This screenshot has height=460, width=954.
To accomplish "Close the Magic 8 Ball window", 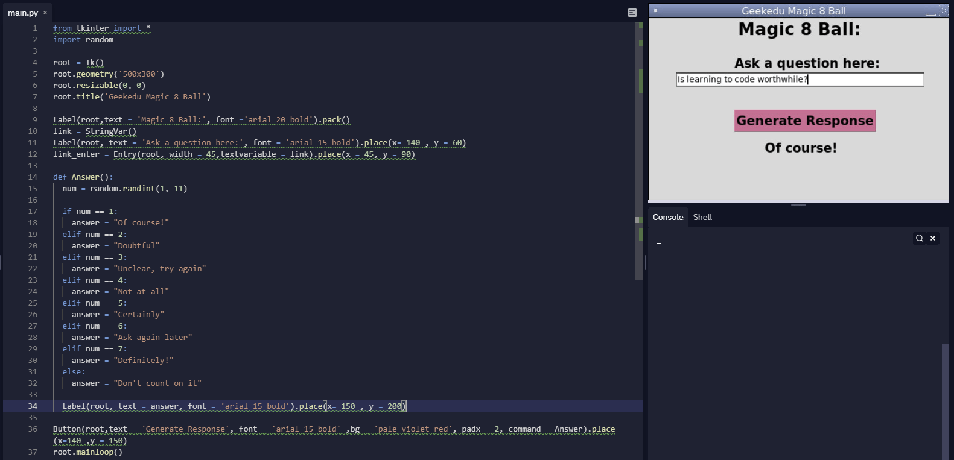I will 944,11.
